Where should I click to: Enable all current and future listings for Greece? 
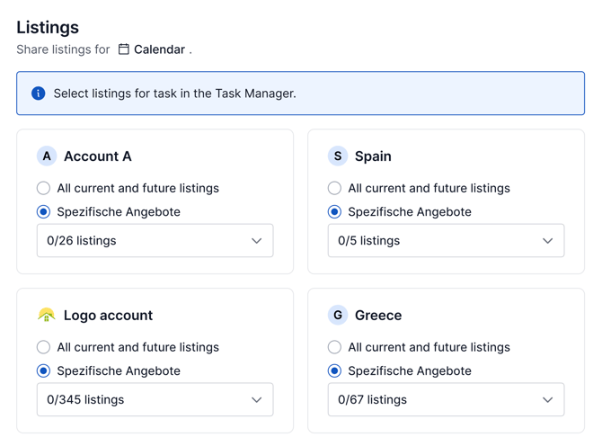pyautogui.click(x=334, y=347)
